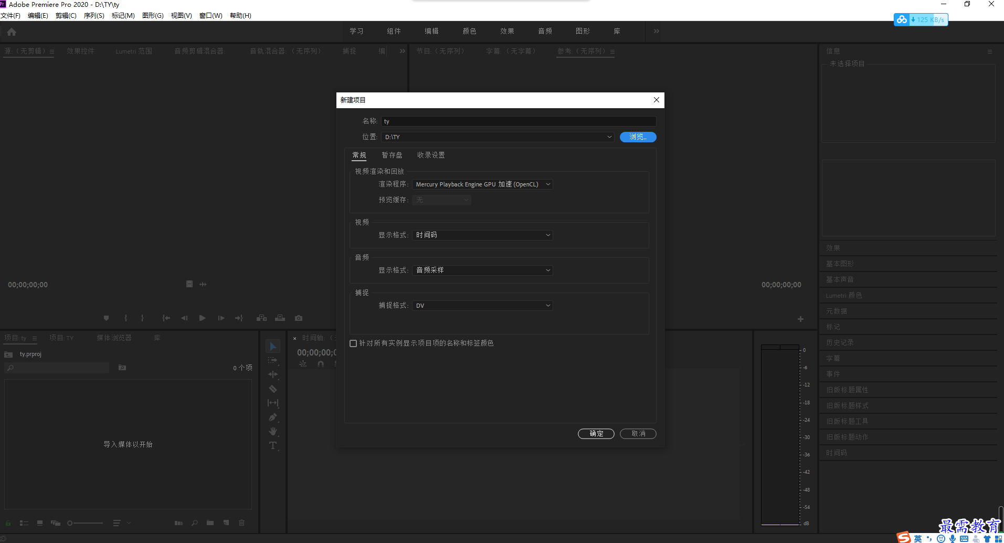Click Automate to Sequence icon
1004x543 pixels.
[x=178, y=523]
